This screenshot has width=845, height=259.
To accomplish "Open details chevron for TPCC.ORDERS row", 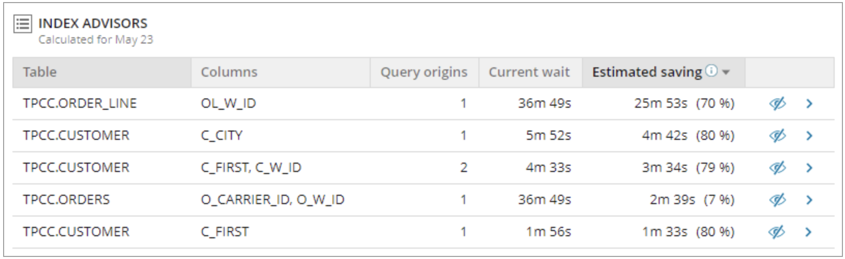I will [x=809, y=200].
